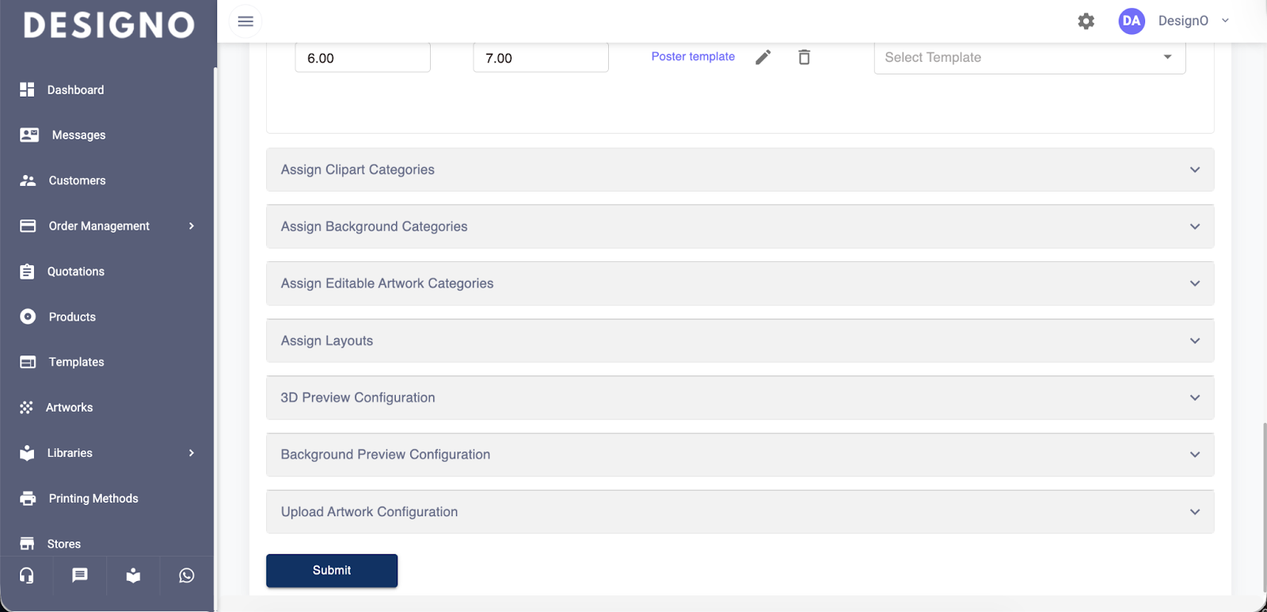
Task: Toggle sidebar with the hamburger menu icon
Action: pos(245,21)
